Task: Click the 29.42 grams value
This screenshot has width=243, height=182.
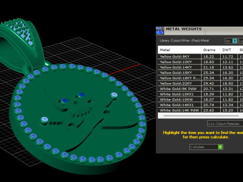Action: click(209, 83)
